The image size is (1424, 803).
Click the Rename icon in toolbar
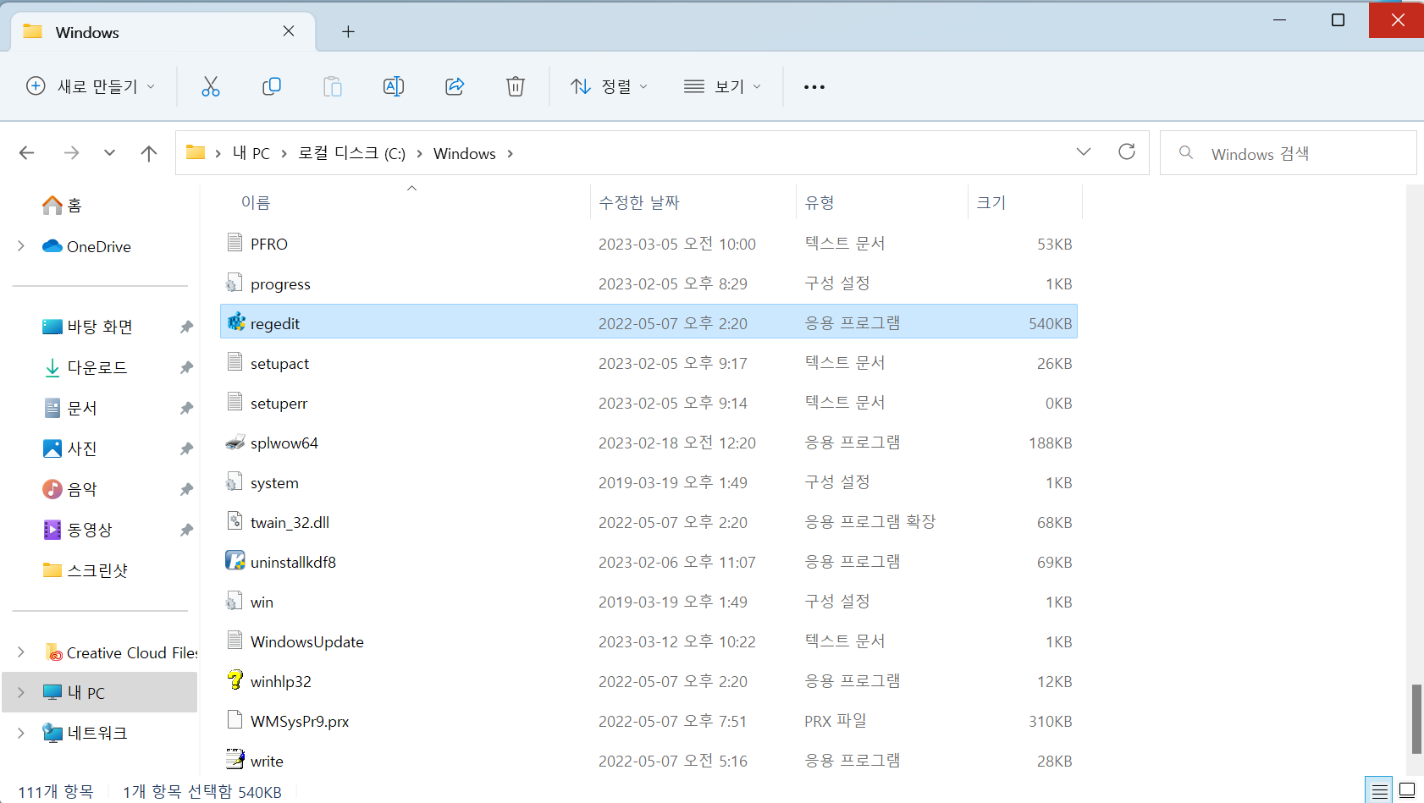pyautogui.click(x=394, y=86)
